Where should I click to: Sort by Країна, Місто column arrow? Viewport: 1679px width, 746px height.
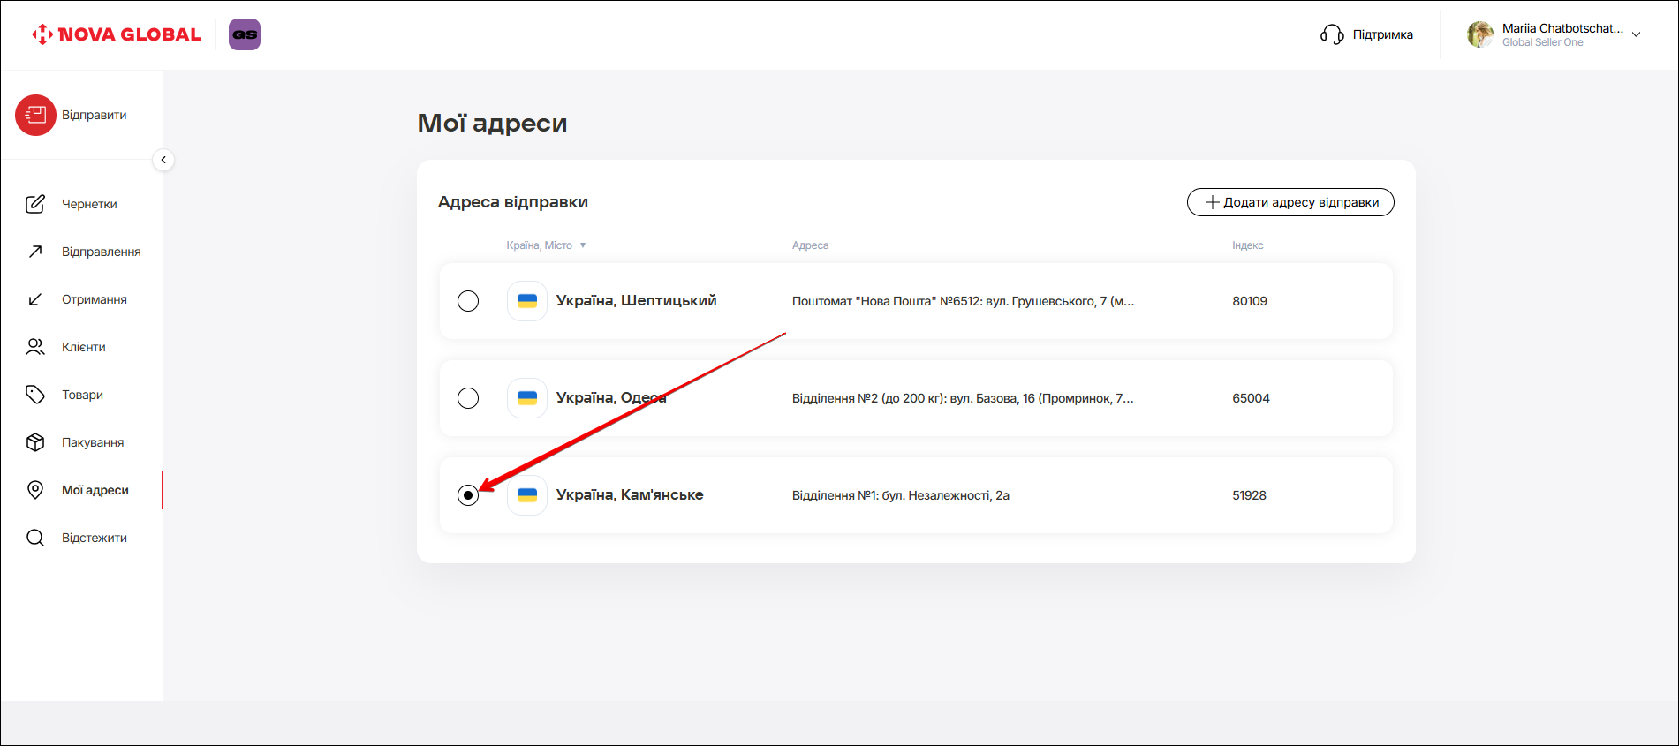[583, 245]
